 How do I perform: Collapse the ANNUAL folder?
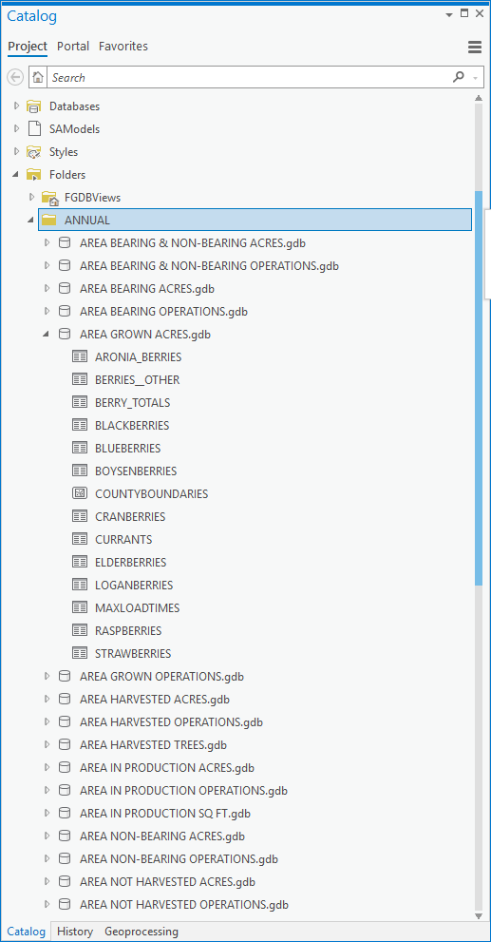click(x=31, y=221)
